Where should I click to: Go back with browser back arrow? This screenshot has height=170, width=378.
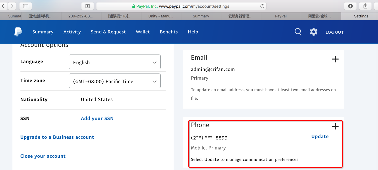(x=3, y=6)
